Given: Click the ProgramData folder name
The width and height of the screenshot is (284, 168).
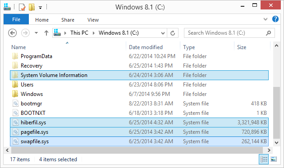Looking at the screenshot, I should click(x=37, y=56).
